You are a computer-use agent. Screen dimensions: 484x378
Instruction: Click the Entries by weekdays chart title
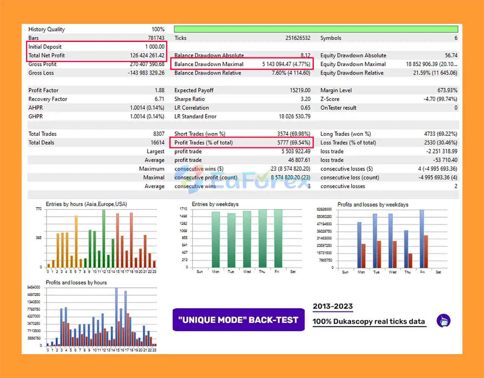[x=215, y=204]
